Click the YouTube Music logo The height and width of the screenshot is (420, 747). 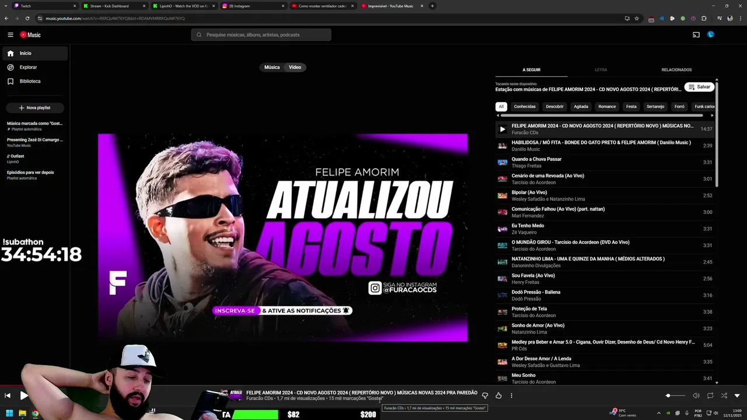(x=30, y=35)
